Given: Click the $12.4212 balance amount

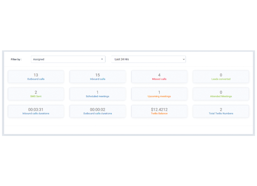Looking at the screenshot, I should click(x=159, y=109).
